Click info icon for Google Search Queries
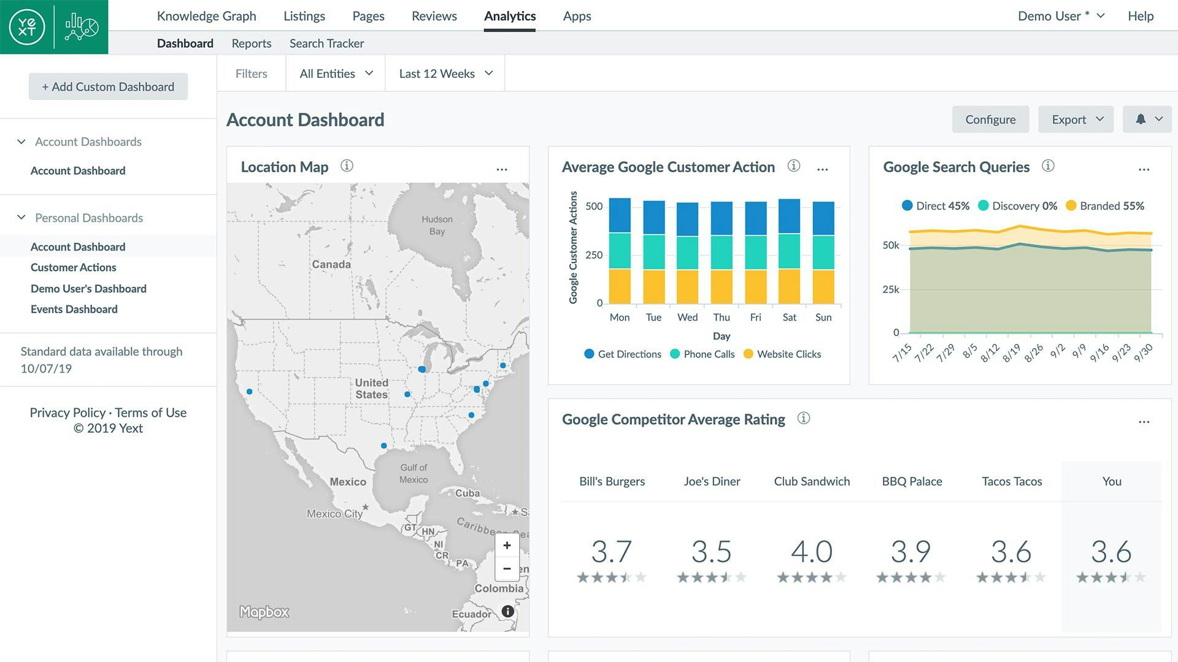Viewport: 1178px width, 662px height. 1048,166
